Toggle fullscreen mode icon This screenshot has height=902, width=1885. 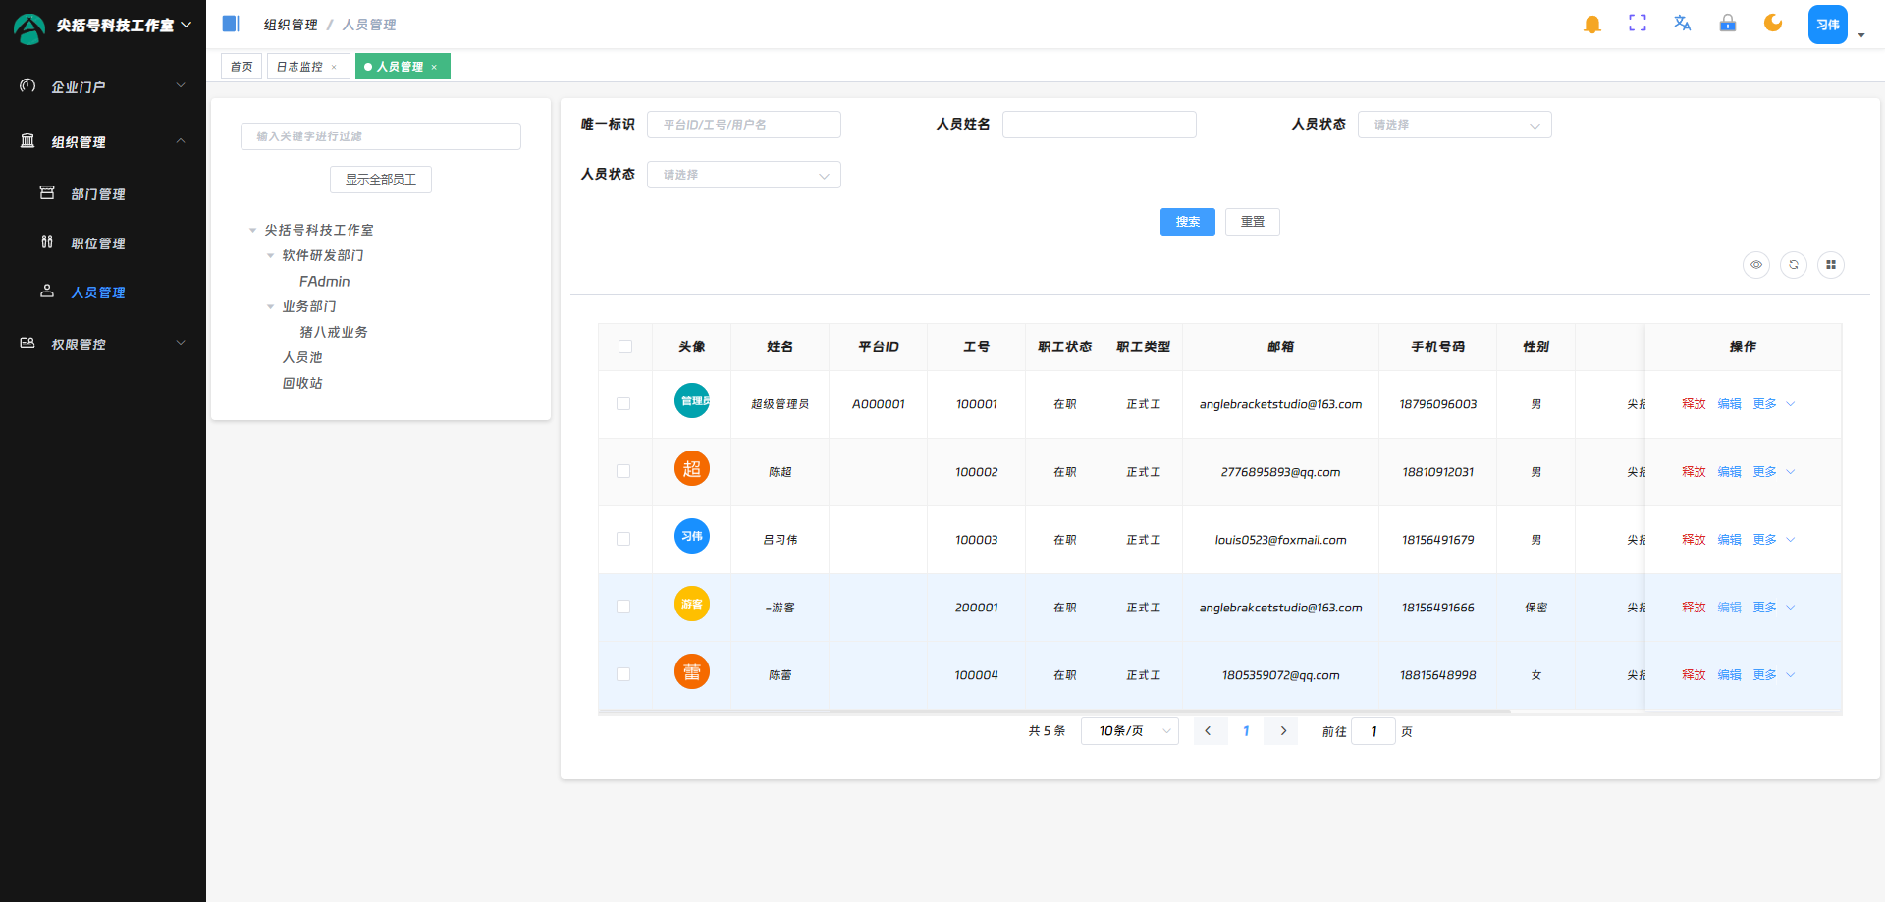(1637, 24)
